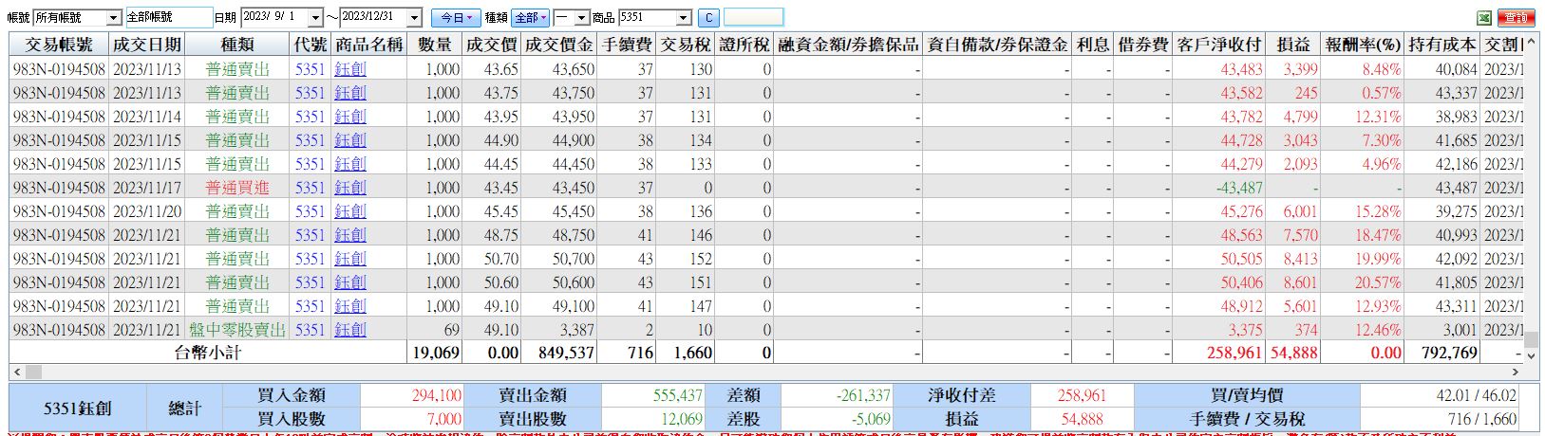This screenshot has height=436, width=1545.
Task: Open the 種類 全部 dropdown button
Action: click(530, 17)
